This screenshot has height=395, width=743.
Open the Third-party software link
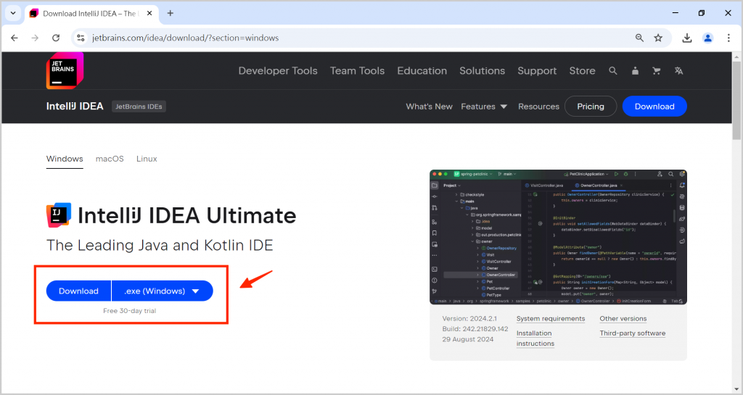[x=633, y=333]
